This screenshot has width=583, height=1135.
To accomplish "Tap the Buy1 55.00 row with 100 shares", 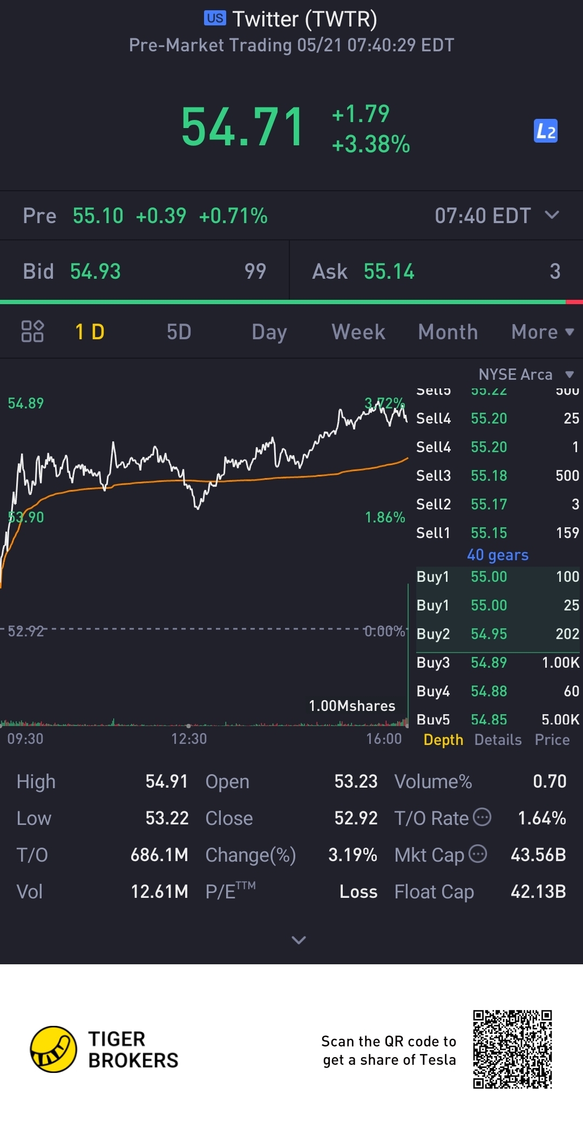I will (x=498, y=576).
